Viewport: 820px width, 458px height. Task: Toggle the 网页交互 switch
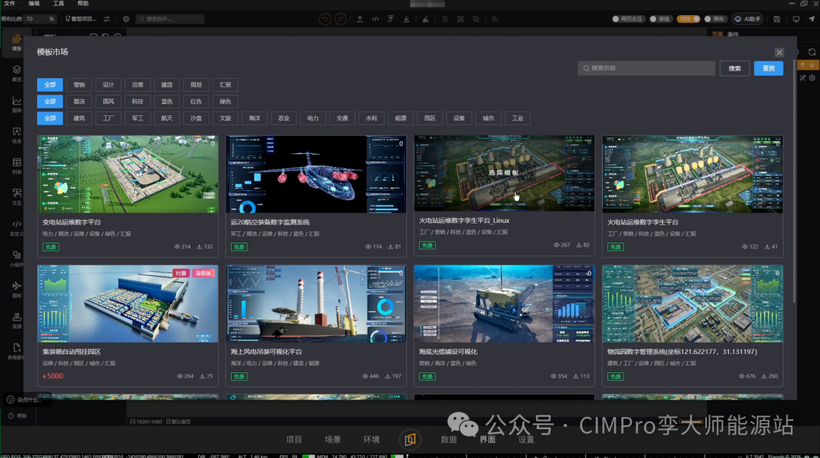point(629,19)
